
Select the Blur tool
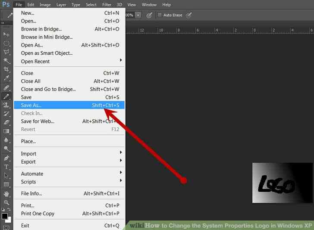[6, 140]
